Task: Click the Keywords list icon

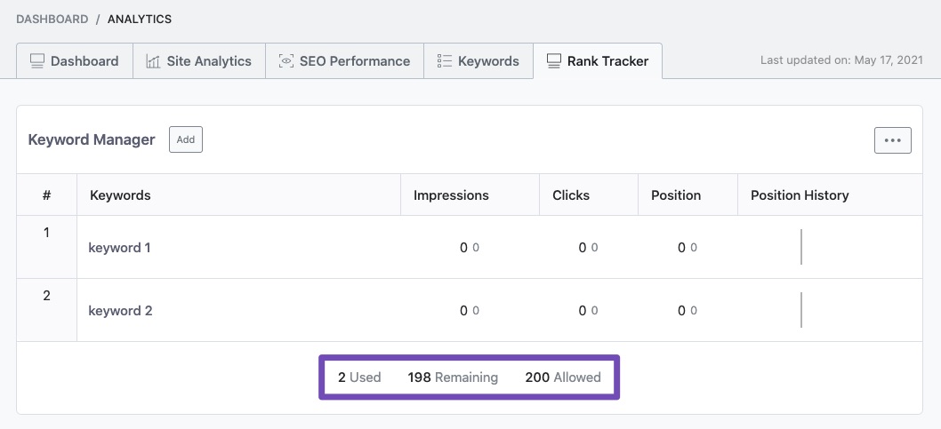Action: point(445,61)
